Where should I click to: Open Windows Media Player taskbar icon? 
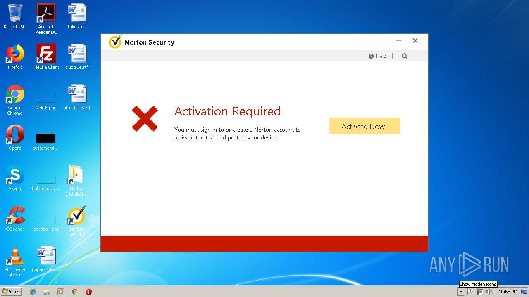(61, 292)
